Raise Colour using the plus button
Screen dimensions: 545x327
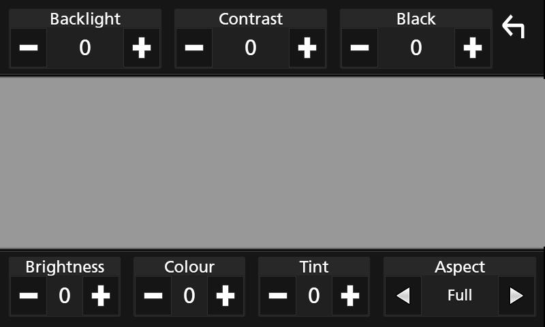[225, 296]
